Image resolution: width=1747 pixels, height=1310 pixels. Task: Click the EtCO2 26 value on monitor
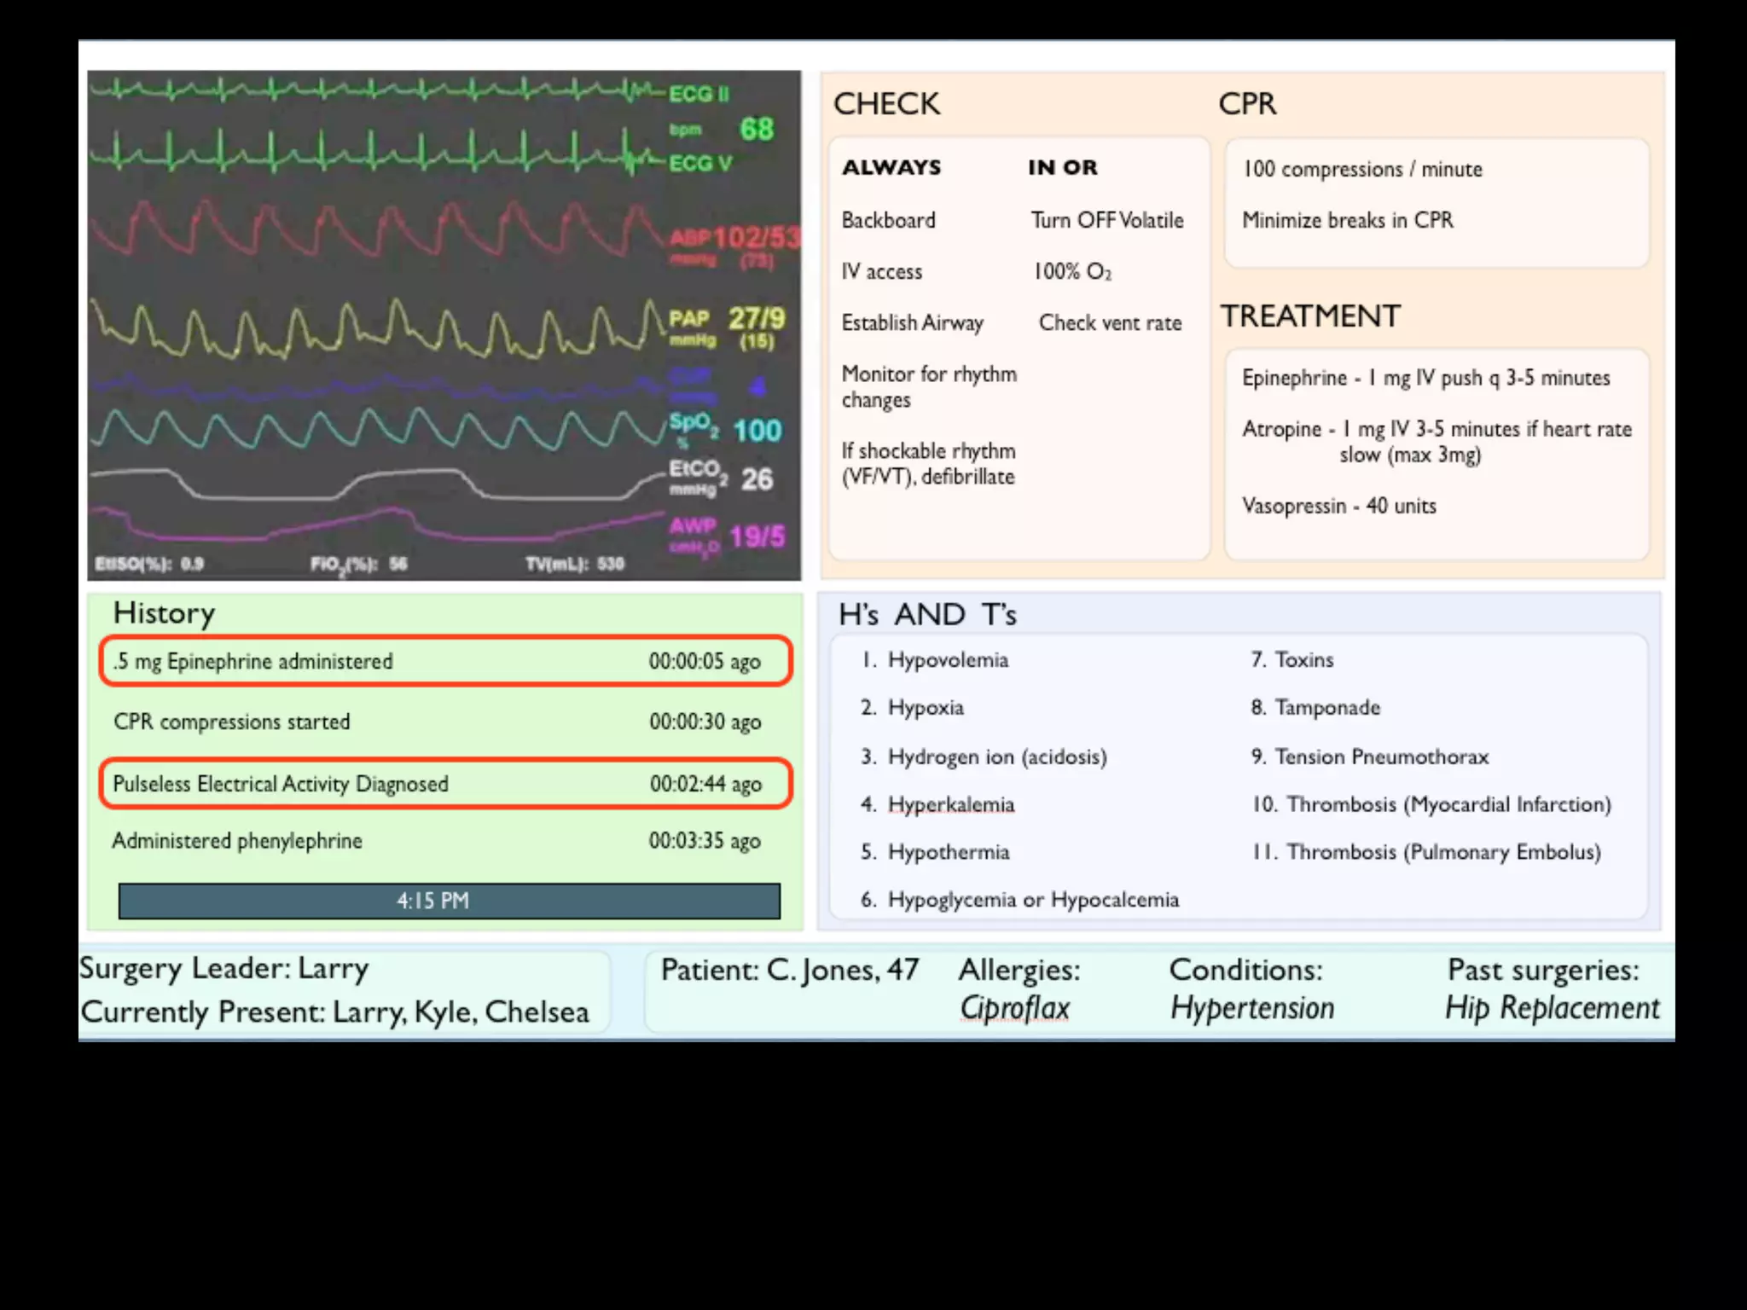[756, 479]
